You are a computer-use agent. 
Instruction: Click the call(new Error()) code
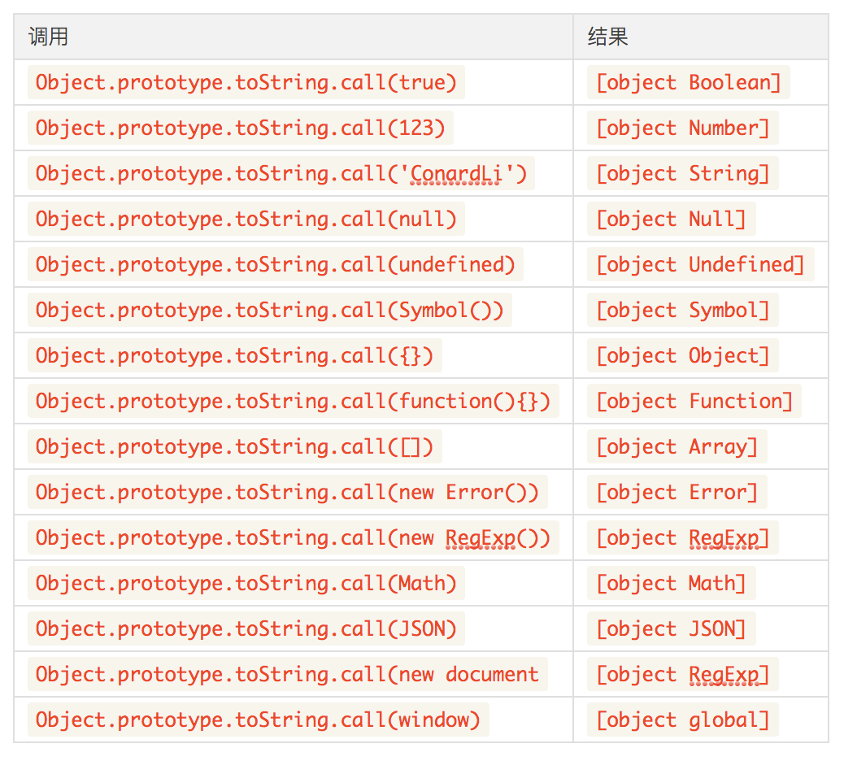[x=288, y=492]
